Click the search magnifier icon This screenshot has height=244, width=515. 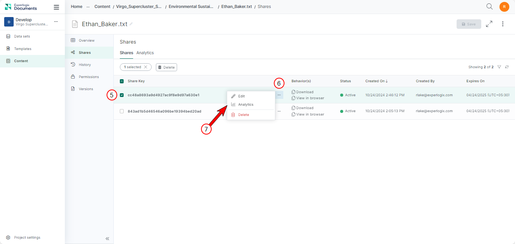(x=490, y=6)
